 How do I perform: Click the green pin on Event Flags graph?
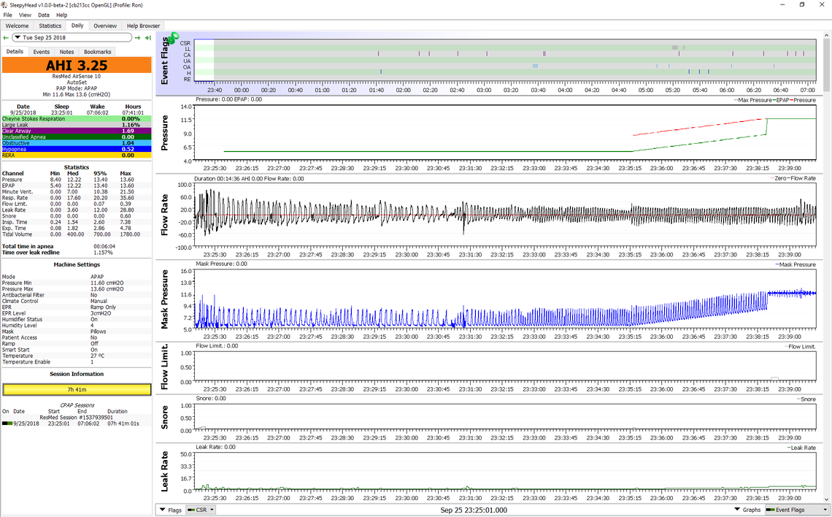[x=174, y=38]
